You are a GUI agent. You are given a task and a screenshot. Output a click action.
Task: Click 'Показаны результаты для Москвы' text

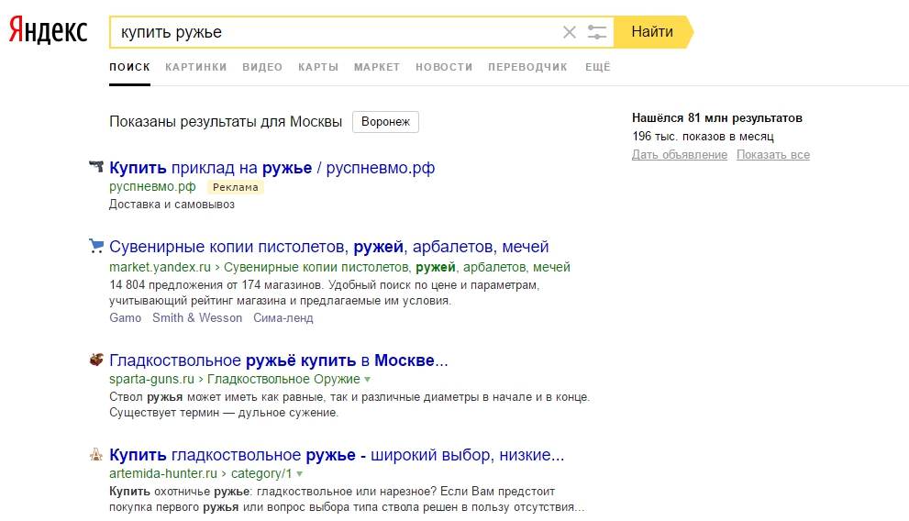(x=226, y=122)
